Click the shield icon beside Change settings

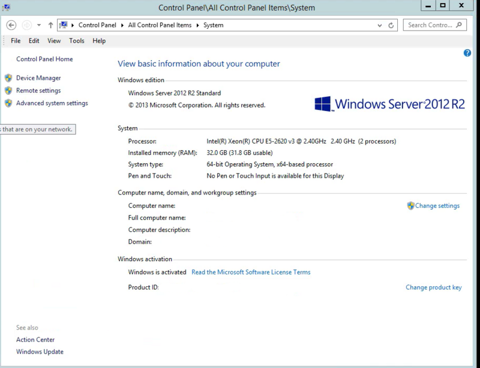[410, 205]
